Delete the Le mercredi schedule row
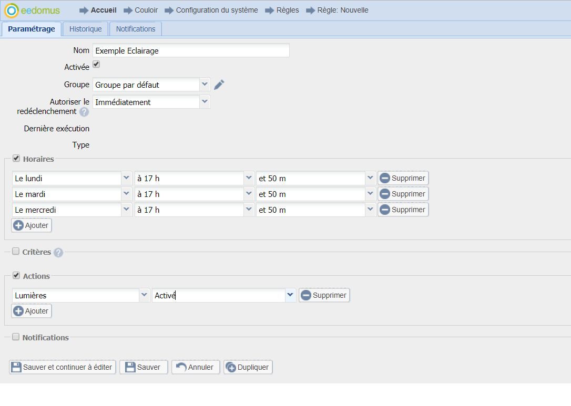Screen dimensions: 571x406 pos(403,210)
